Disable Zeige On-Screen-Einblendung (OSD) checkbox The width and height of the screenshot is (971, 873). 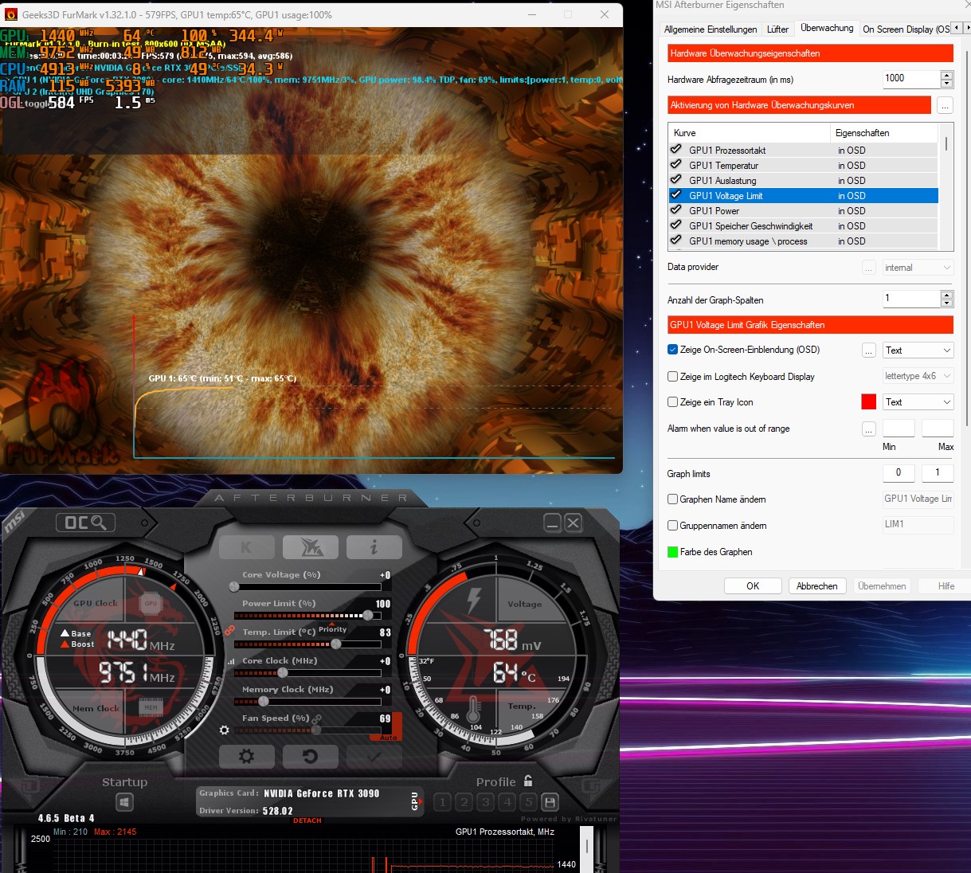point(672,350)
